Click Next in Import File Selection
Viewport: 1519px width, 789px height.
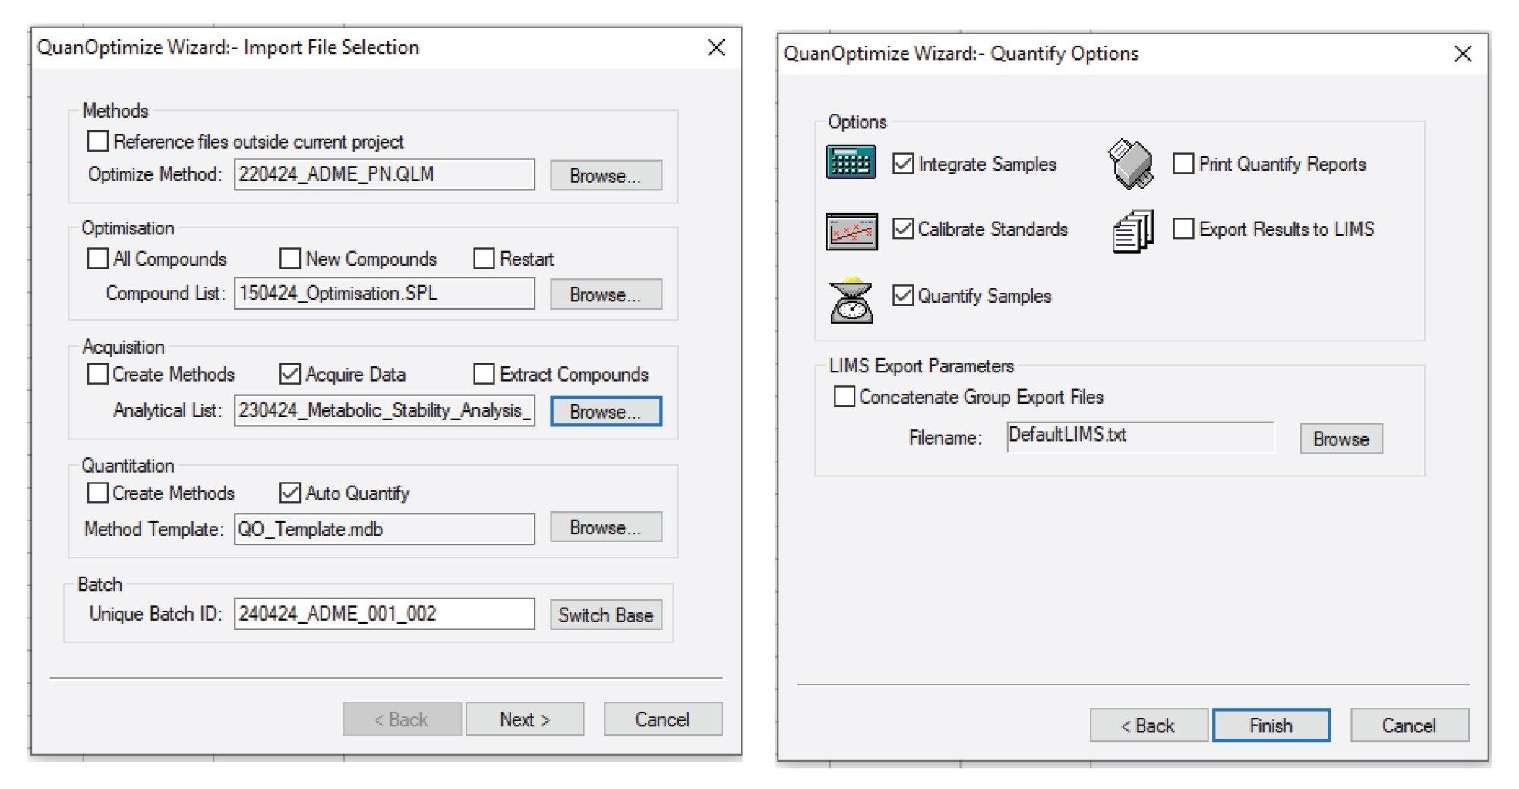(525, 719)
